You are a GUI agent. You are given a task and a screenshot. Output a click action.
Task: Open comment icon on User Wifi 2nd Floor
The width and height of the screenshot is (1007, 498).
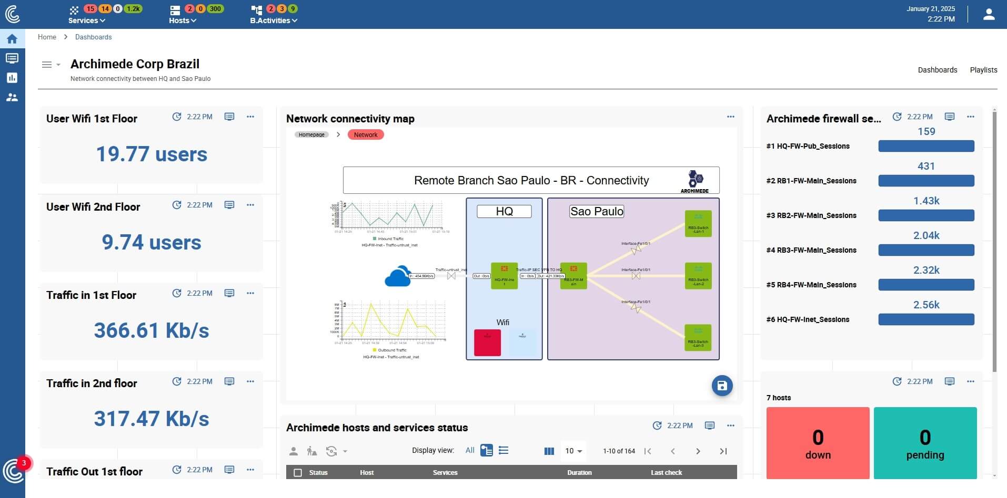[229, 205]
